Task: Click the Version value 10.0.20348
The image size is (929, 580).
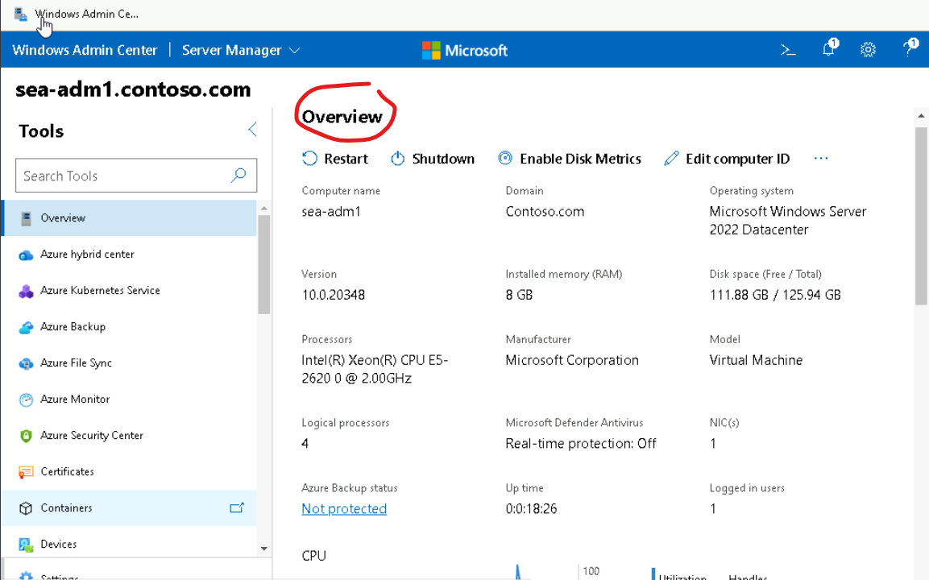Action: click(x=333, y=295)
